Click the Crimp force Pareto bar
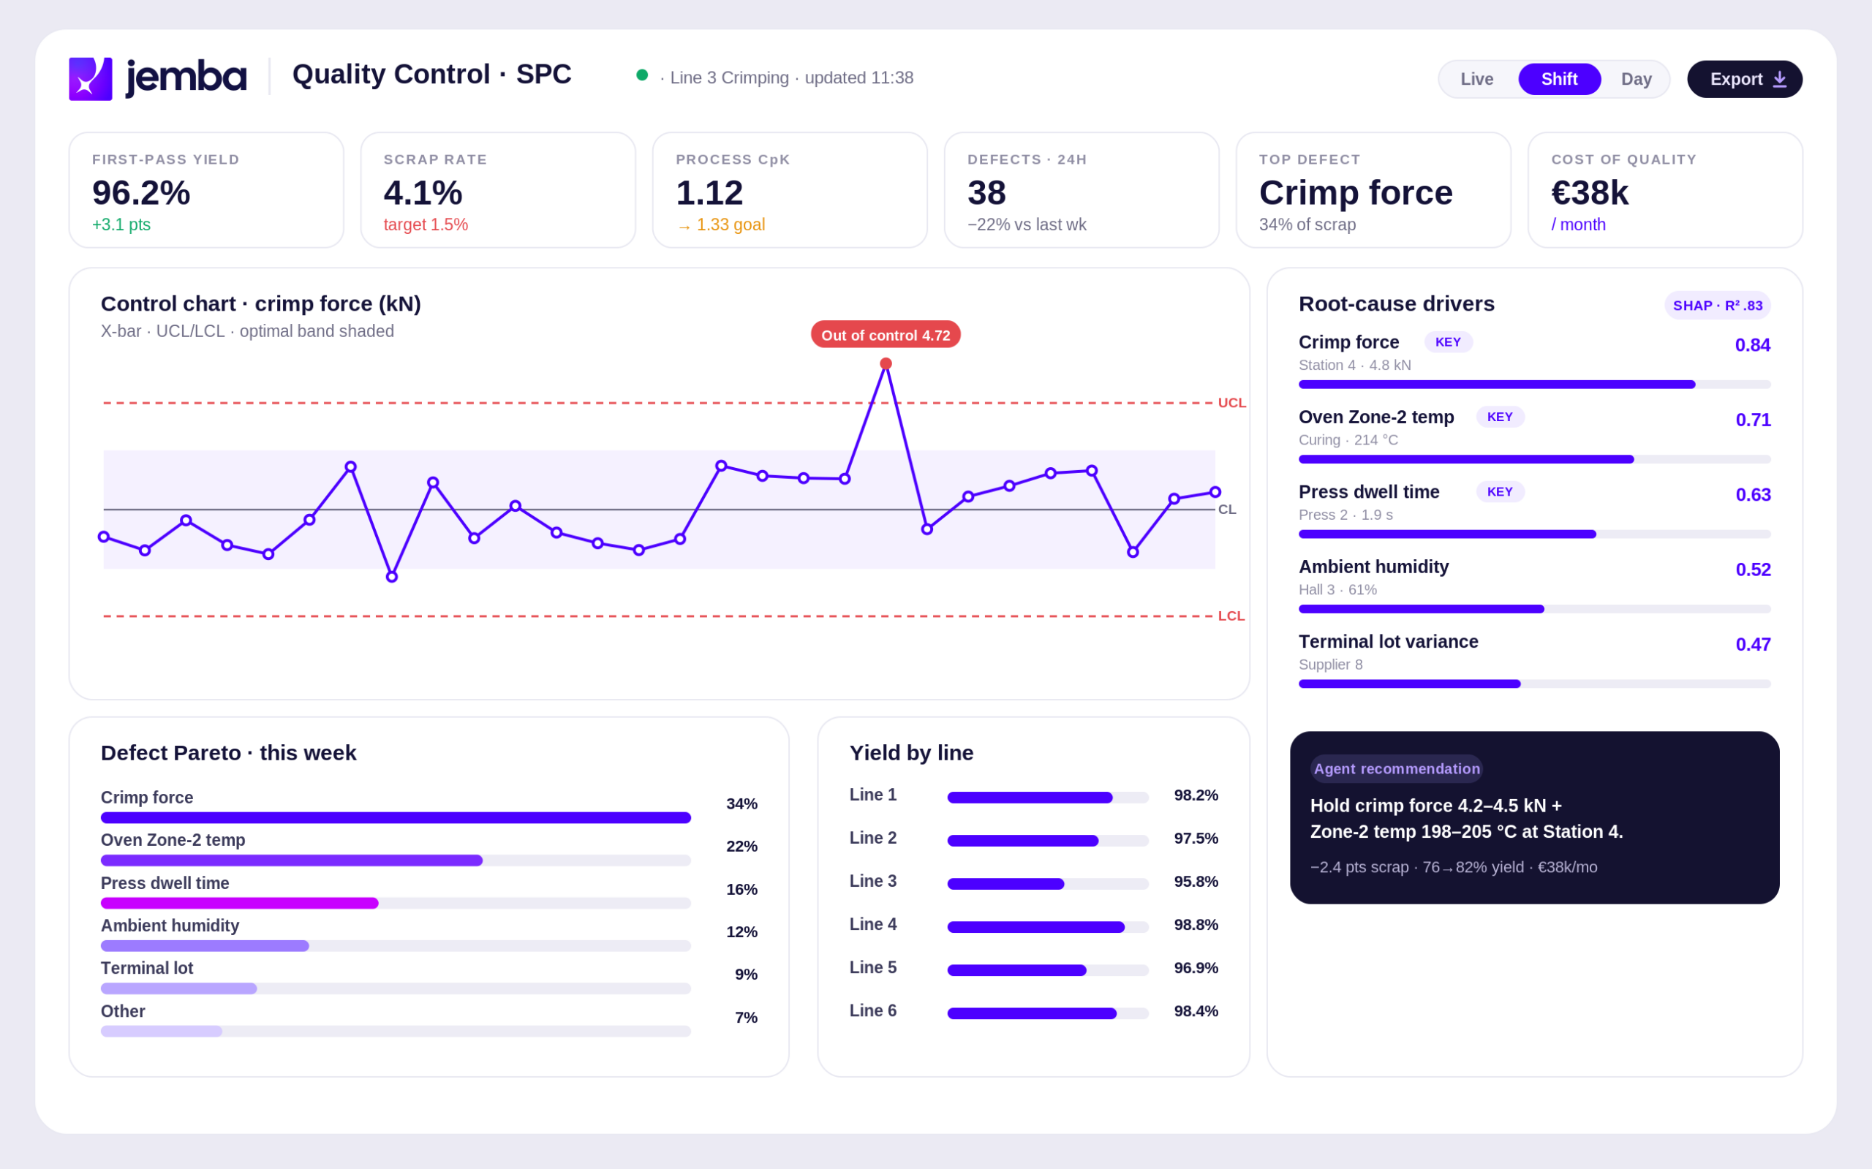This screenshot has height=1169, width=1872. coord(395,818)
